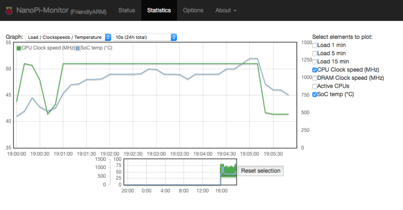
Task: Enable the Active CPUs checkbox
Action: coord(315,86)
